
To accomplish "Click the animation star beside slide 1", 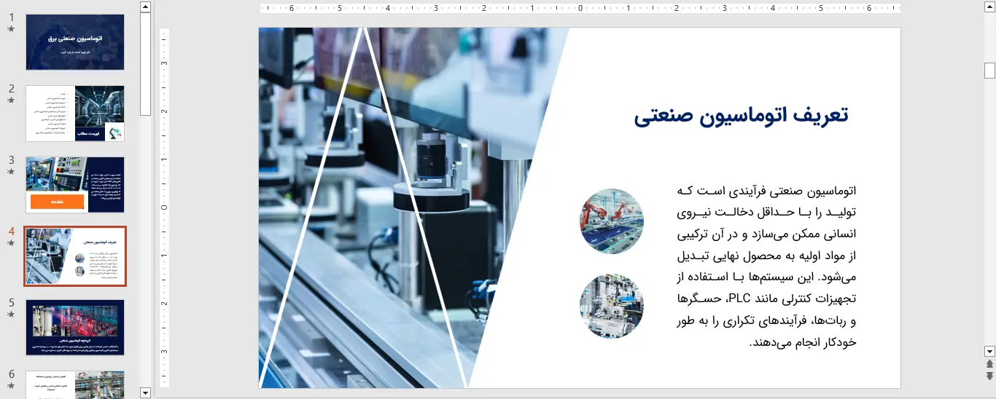I will tap(11, 29).
